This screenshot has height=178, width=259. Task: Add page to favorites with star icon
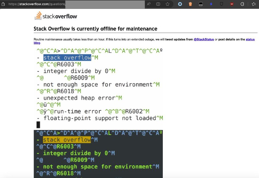click(167, 4)
